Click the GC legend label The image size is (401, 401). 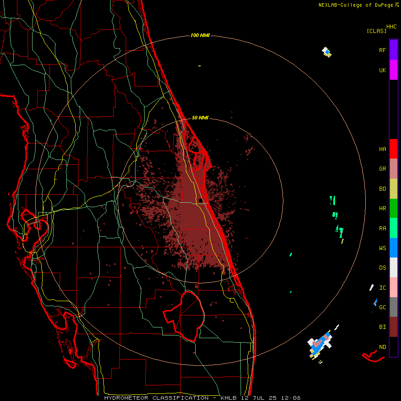pos(382,307)
